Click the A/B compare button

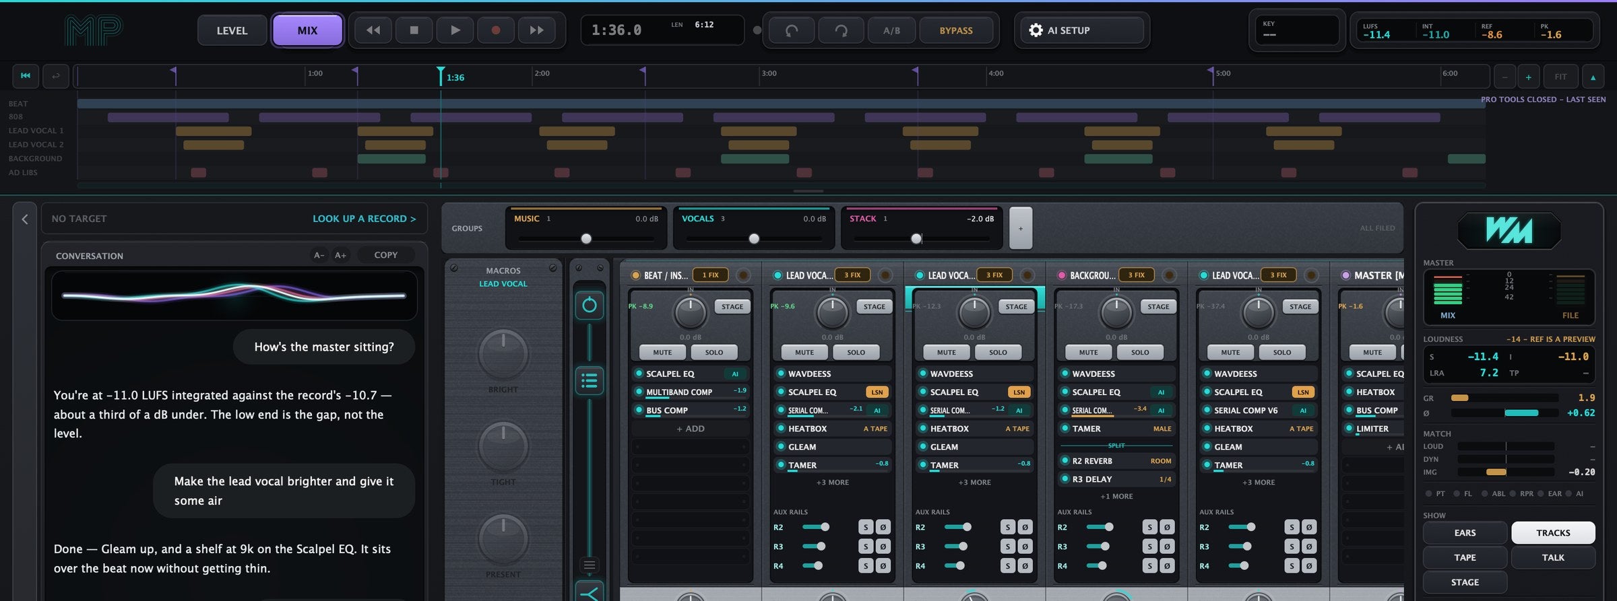click(891, 30)
